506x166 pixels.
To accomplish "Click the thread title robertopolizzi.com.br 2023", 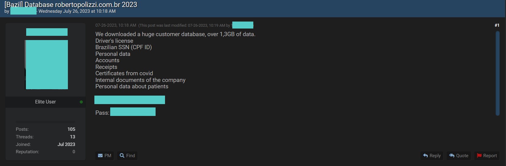I will (71, 5).
